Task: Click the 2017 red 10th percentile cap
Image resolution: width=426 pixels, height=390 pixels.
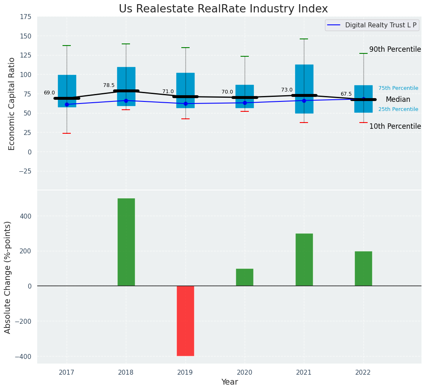Action: (67, 133)
